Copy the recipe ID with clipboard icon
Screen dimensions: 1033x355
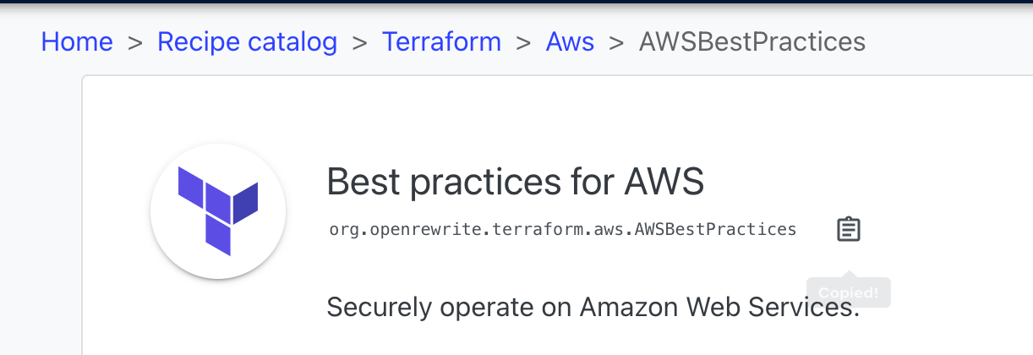(849, 229)
